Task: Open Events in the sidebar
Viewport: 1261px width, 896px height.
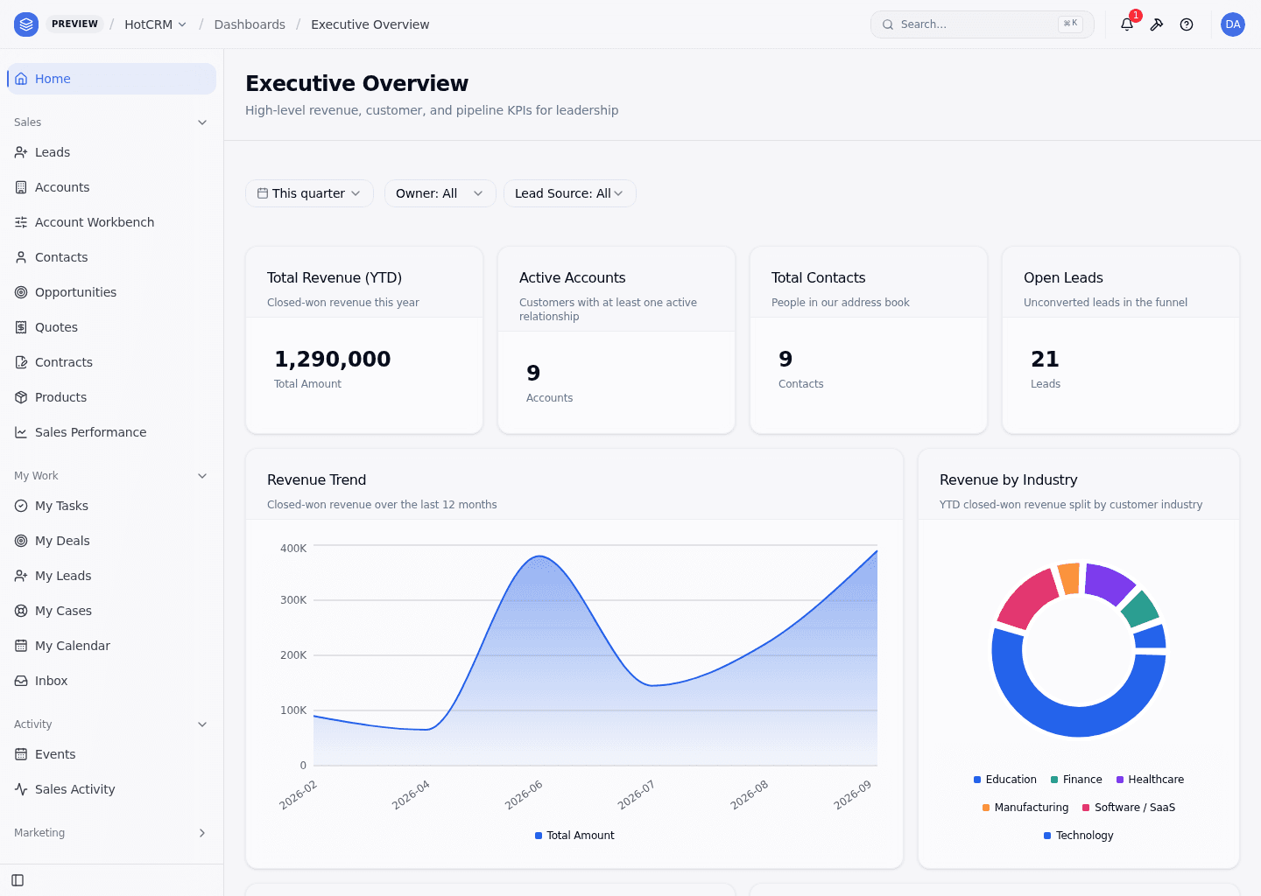Action: (x=111, y=754)
